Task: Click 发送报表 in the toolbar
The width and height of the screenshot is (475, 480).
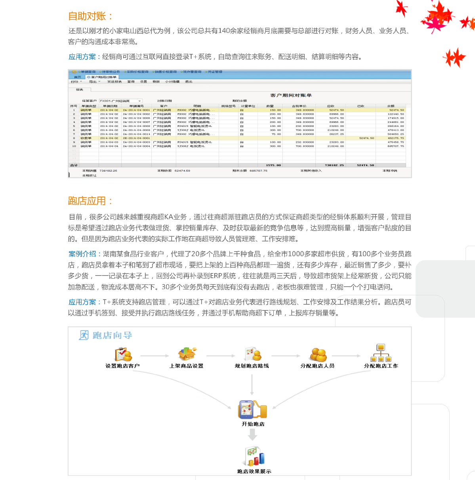Action: click(114, 82)
